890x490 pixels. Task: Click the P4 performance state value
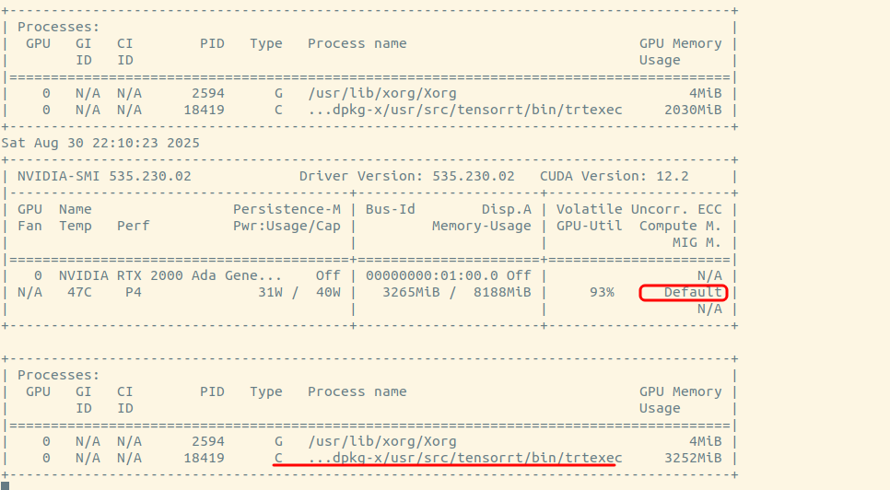click(x=134, y=293)
